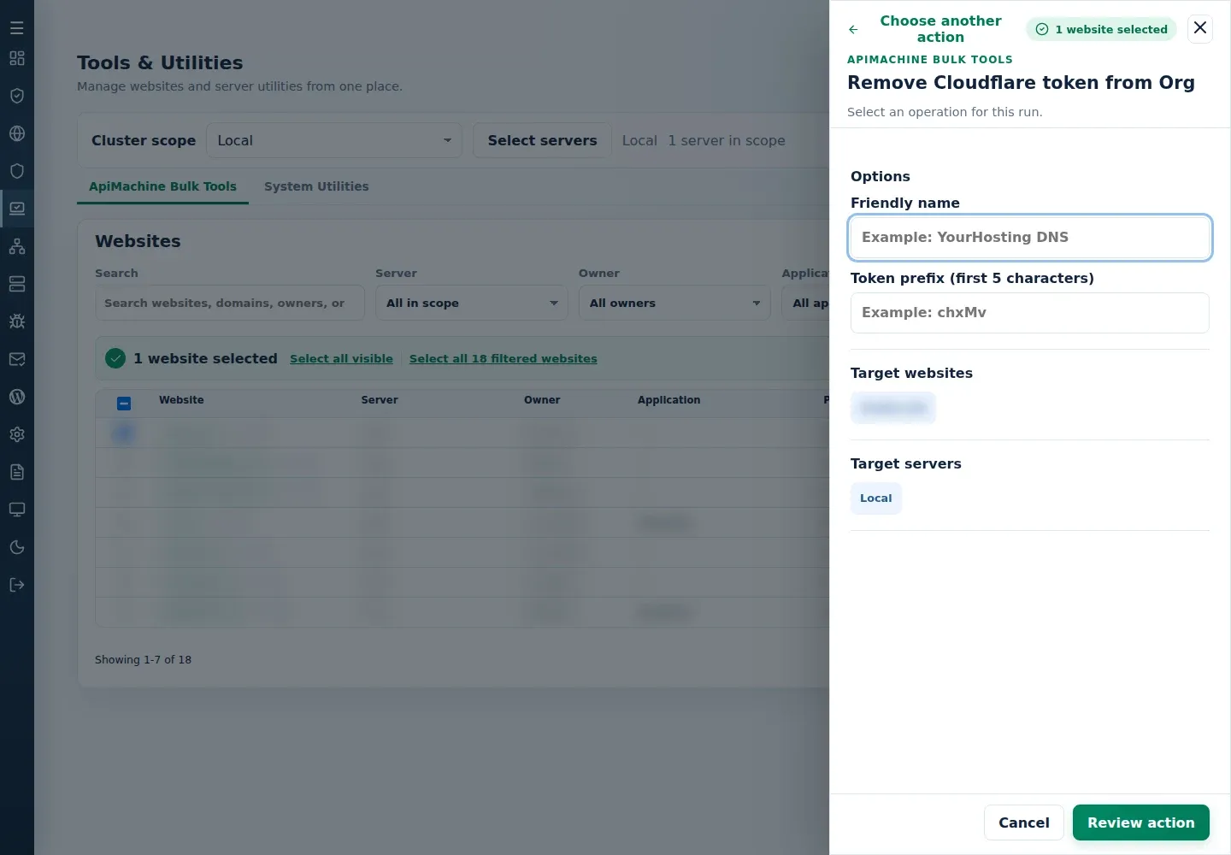1231x855 pixels.
Task: Focus the Search websites input field
Action: click(x=229, y=303)
